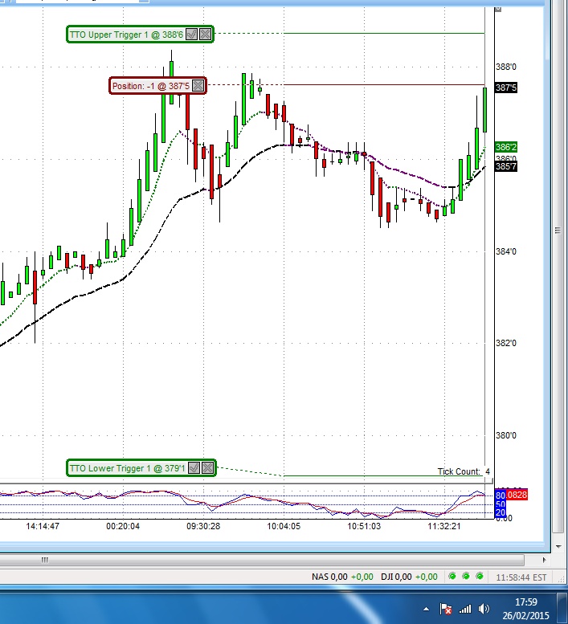568x624 pixels.
Task: Click the black 385'7 price tag
Action: [x=506, y=166]
